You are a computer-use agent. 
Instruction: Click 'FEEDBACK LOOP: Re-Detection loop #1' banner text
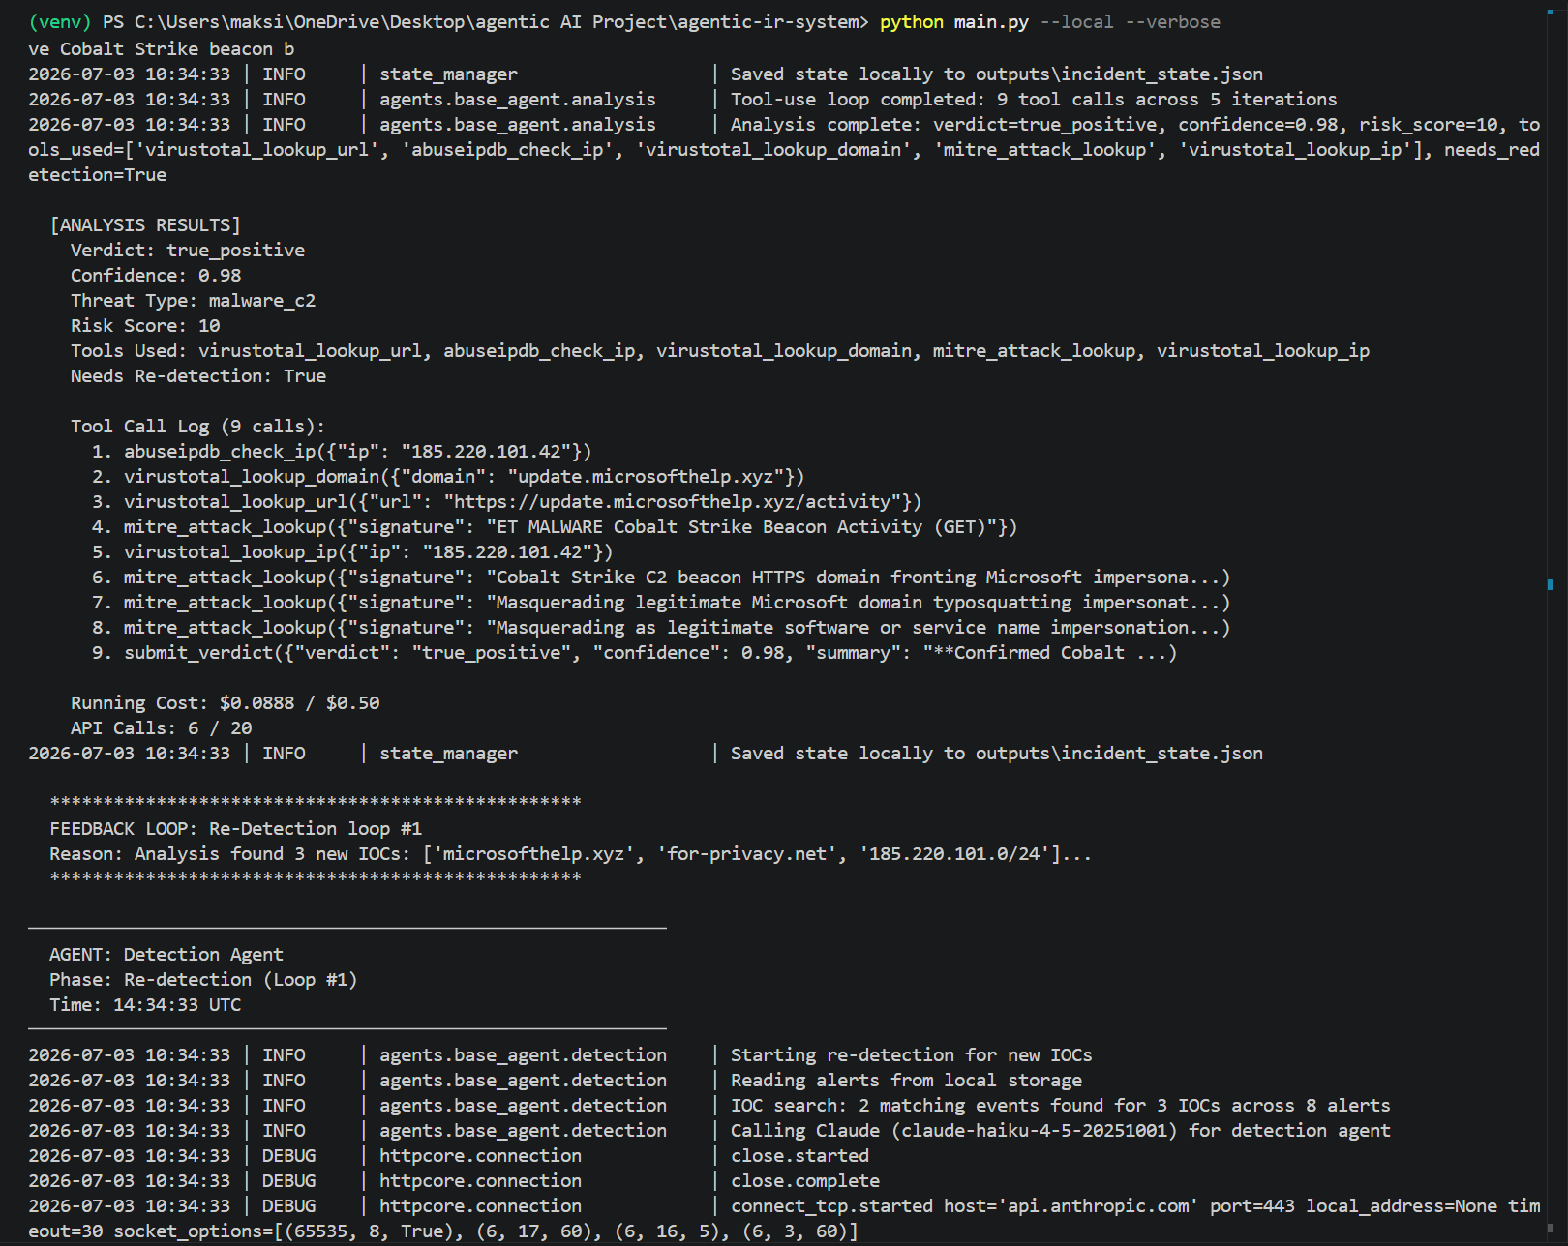tap(236, 829)
